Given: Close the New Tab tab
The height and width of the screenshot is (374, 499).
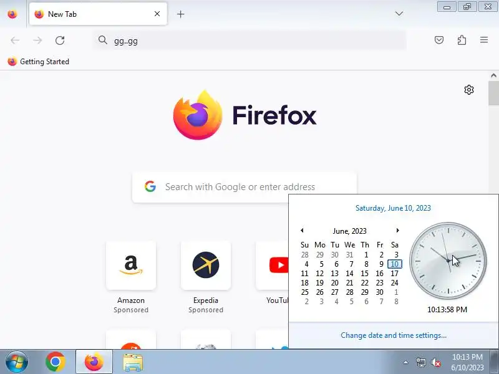Looking at the screenshot, I should (157, 14).
